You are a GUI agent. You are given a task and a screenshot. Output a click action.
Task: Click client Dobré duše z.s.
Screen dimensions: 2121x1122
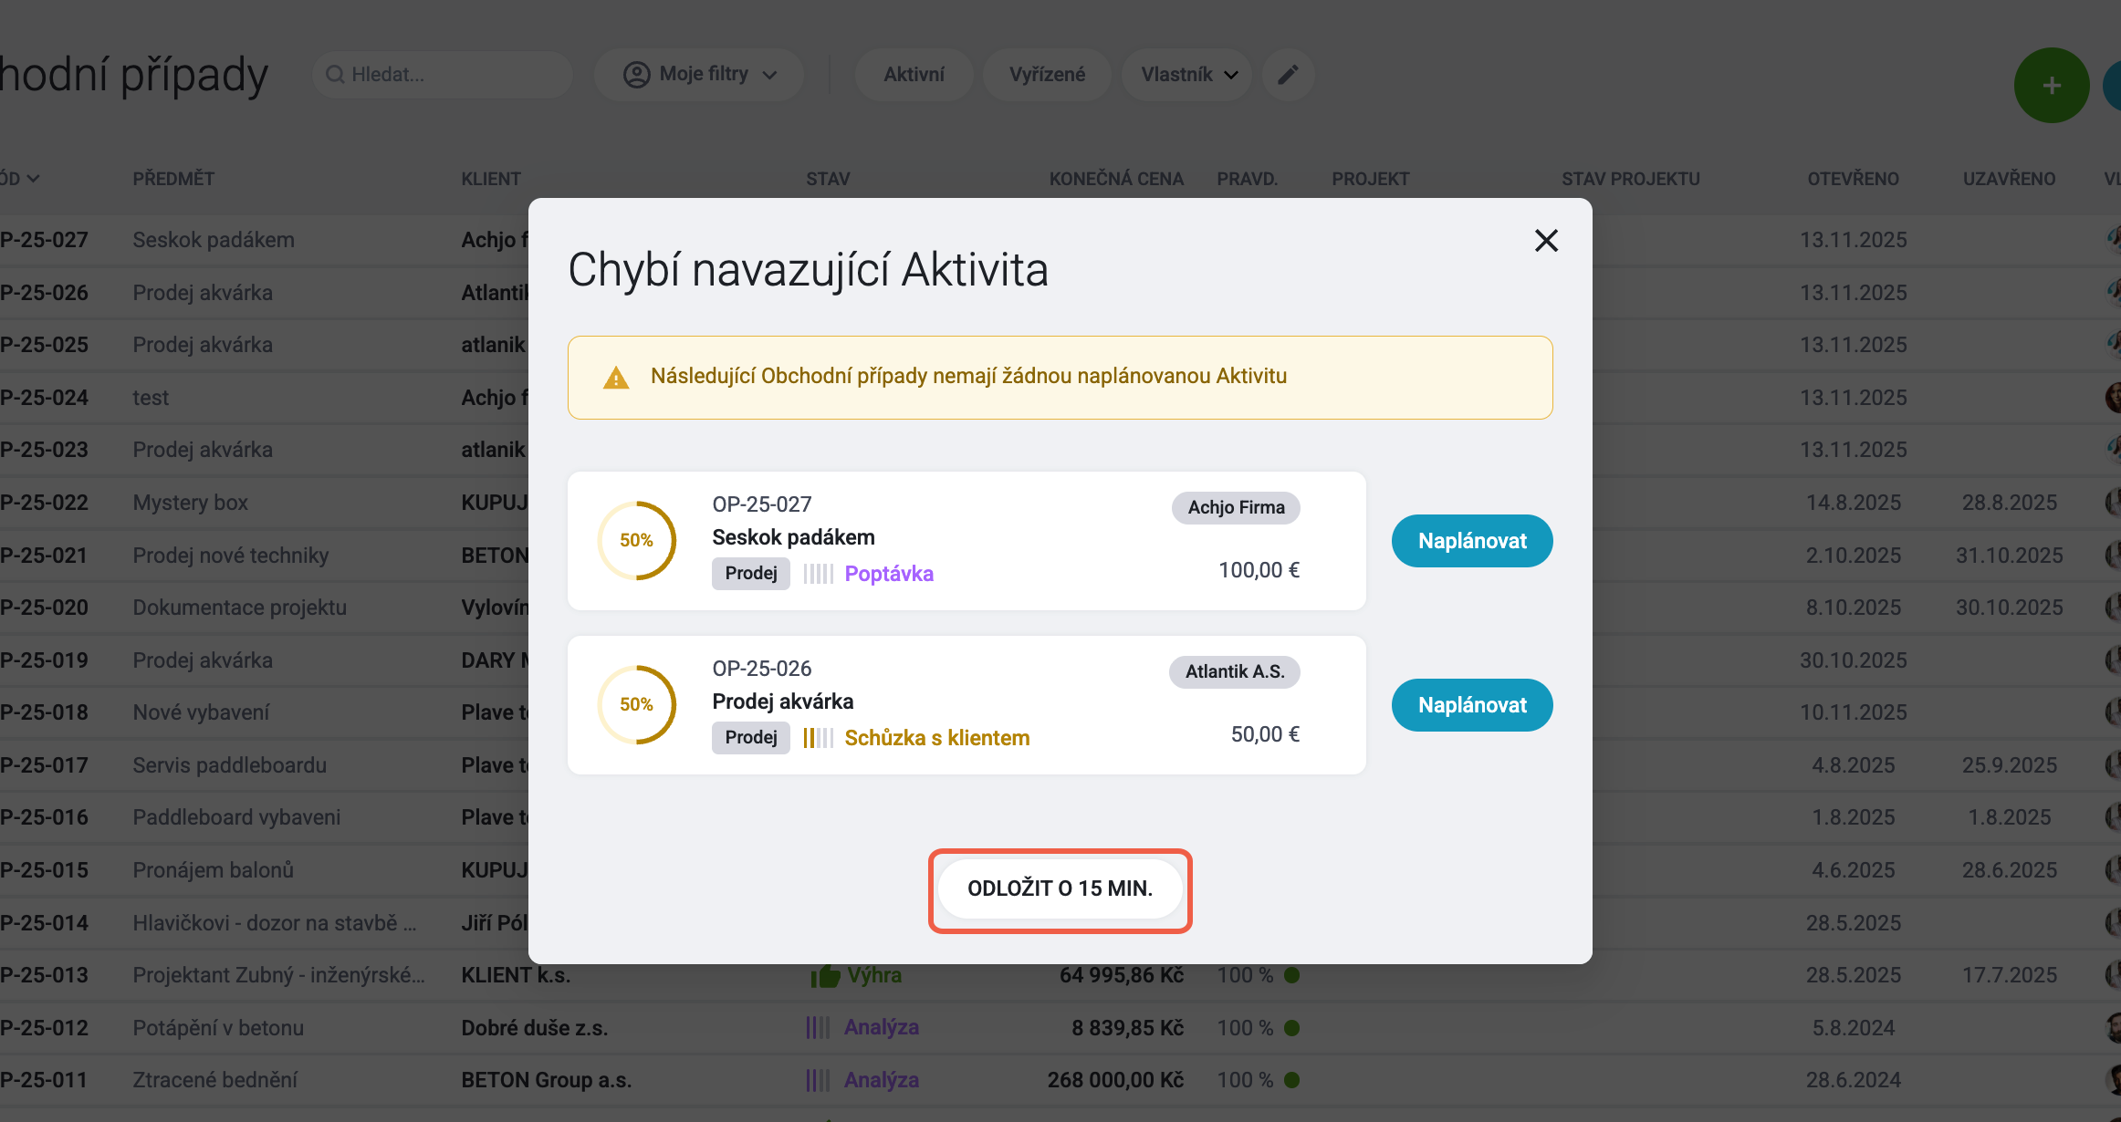(534, 1028)
